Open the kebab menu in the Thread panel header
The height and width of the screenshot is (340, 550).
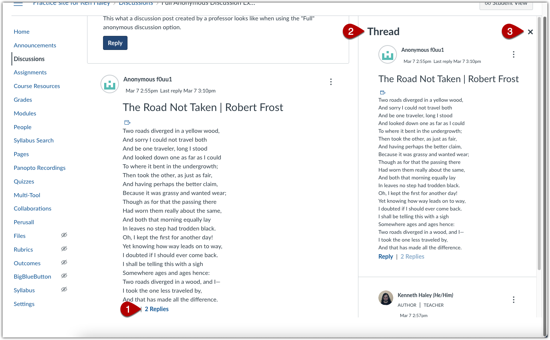pyautogui.click(x=514, y=54)
